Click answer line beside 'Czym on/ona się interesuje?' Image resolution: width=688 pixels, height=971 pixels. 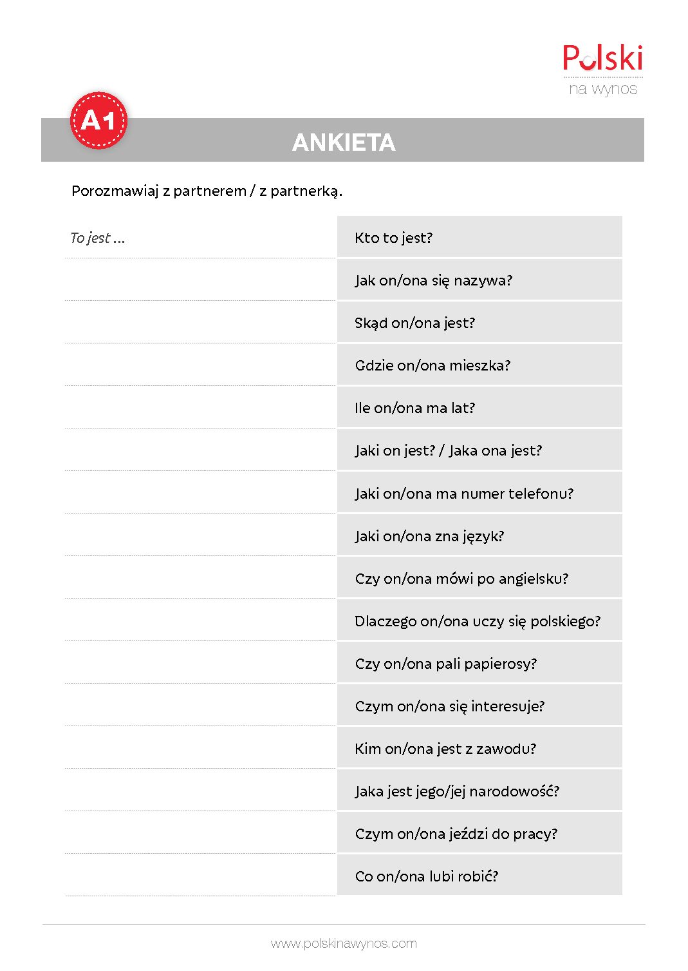point(200,705)
